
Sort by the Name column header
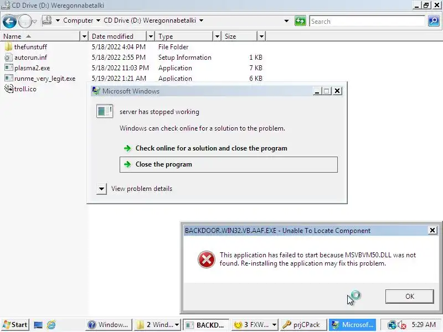(x=41, y=37)
